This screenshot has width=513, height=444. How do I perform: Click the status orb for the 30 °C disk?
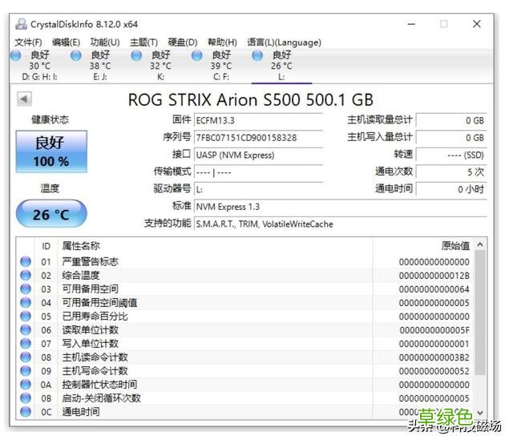16,55
